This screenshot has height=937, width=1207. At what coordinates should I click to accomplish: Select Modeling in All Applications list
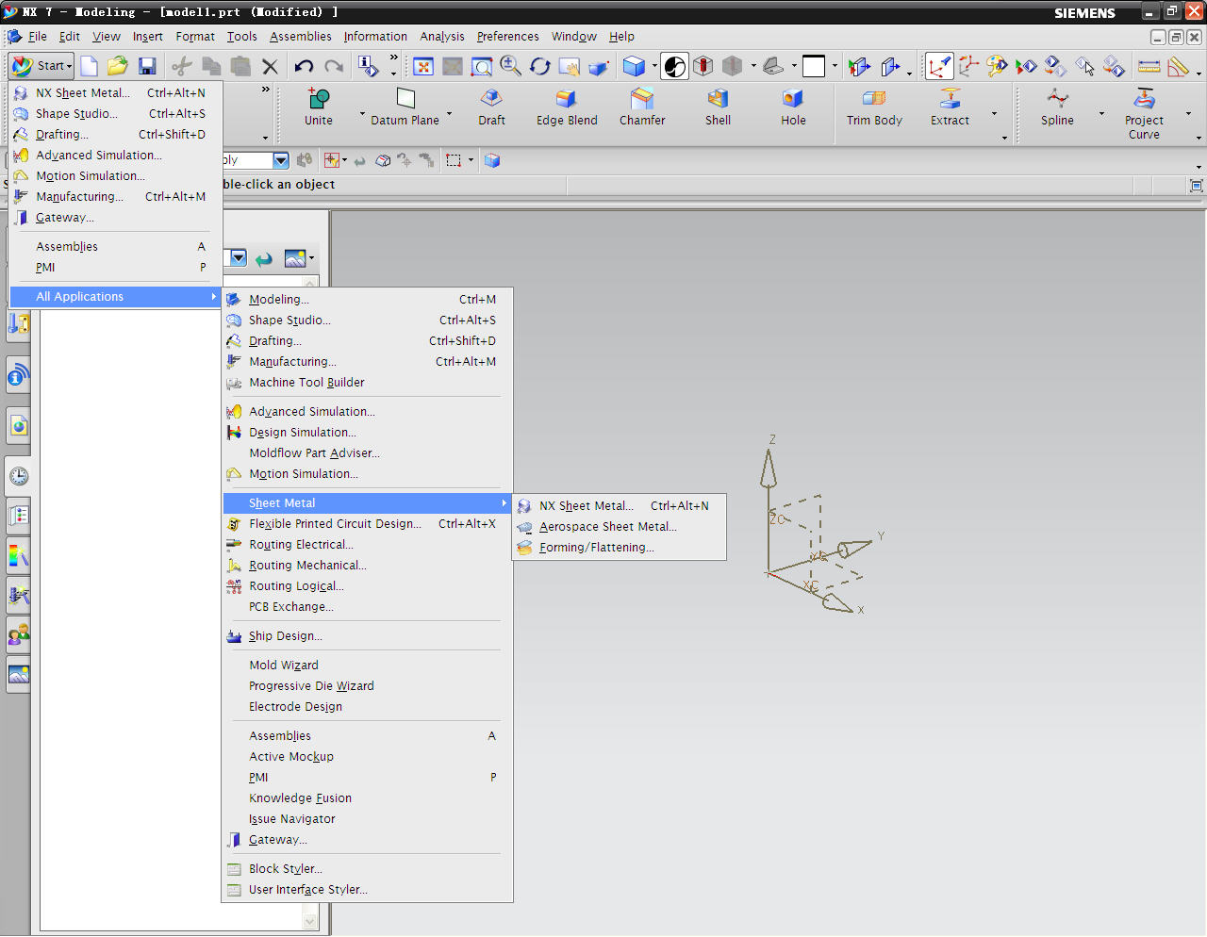pyautogui.click(x=367, y=300)
